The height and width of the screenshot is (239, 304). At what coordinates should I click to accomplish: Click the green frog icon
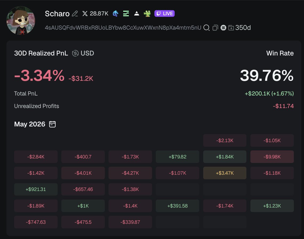point(147,14)
